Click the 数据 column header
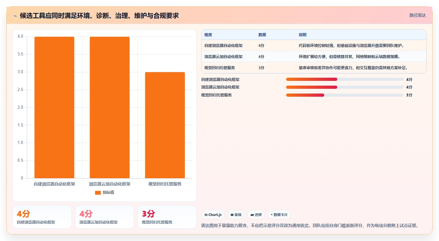The height and width of the screenshot is (241, 439). pos(262,35)
